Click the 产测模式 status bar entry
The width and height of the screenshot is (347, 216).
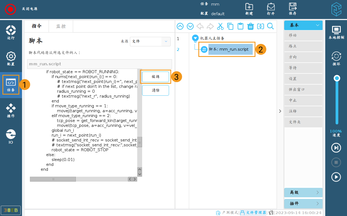[227, 213]
